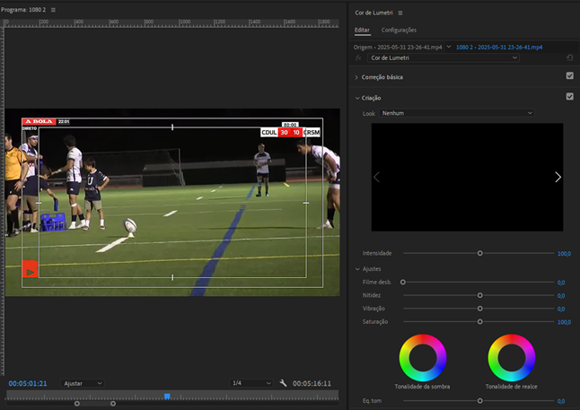Screen dimensions: 580x410
Task: Open the Programa monitor panel menu
Action: tap(53, 9)
